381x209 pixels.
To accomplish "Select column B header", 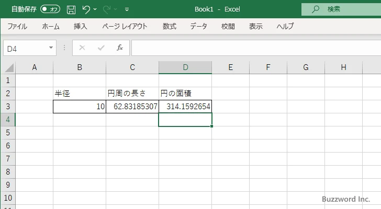I will click(x=80, y=67).
